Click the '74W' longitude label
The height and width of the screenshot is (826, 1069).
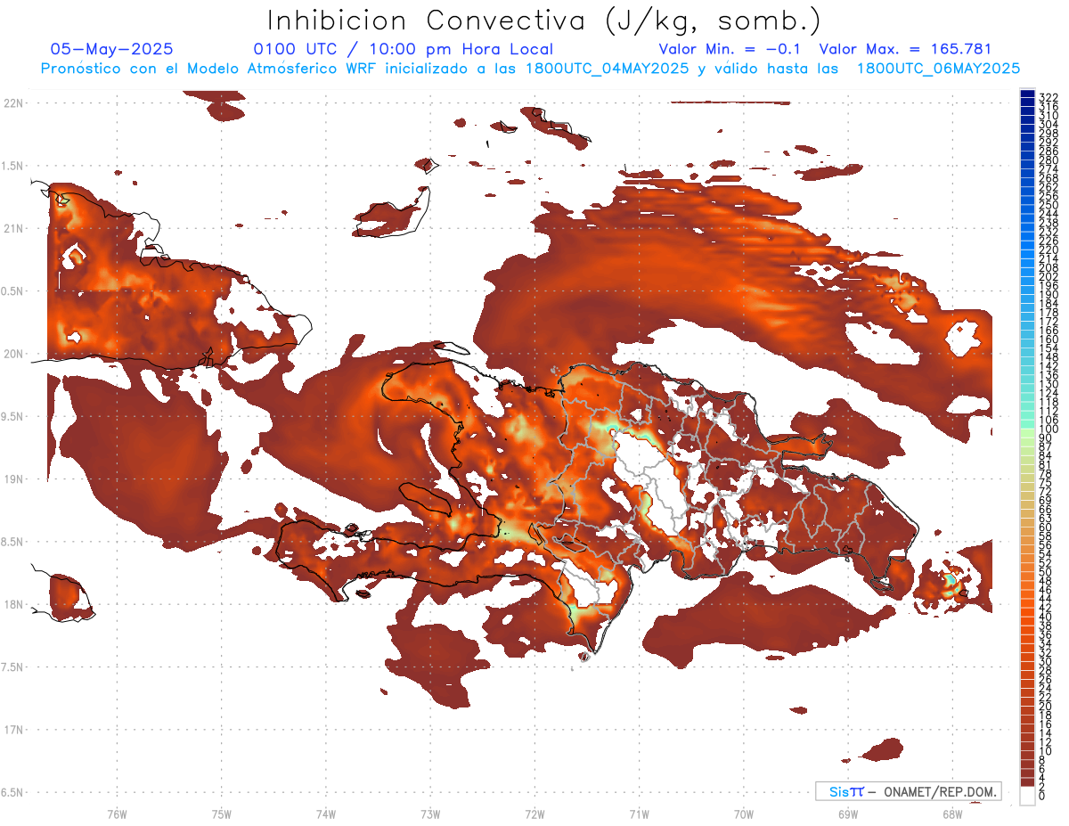click(326, 814)
